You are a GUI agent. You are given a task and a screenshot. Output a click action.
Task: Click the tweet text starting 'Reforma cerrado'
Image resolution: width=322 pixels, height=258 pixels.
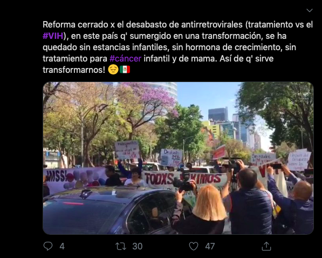pyautogui.click(x=178, y=47)
